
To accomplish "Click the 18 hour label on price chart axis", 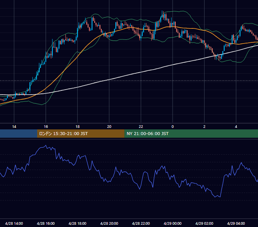I will tap(77, 127).
